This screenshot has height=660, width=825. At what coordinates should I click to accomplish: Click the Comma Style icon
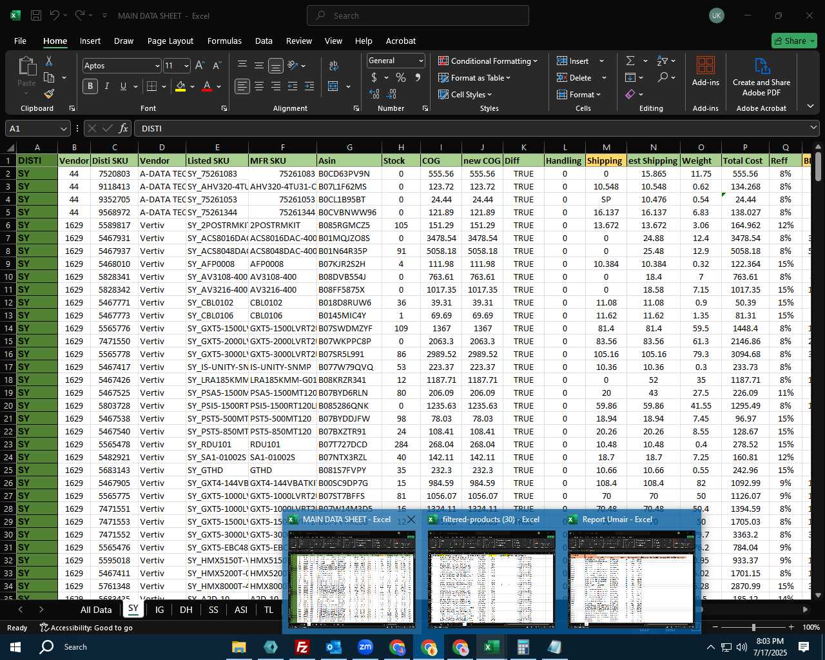pos(418,77)
